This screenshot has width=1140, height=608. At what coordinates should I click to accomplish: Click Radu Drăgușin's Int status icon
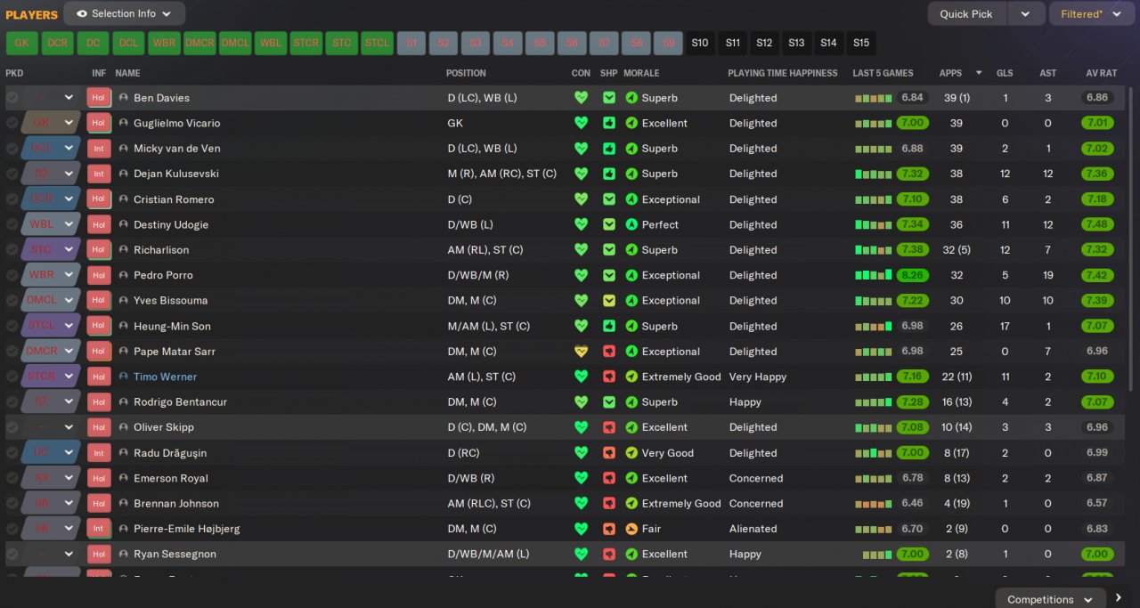point(98,453)
